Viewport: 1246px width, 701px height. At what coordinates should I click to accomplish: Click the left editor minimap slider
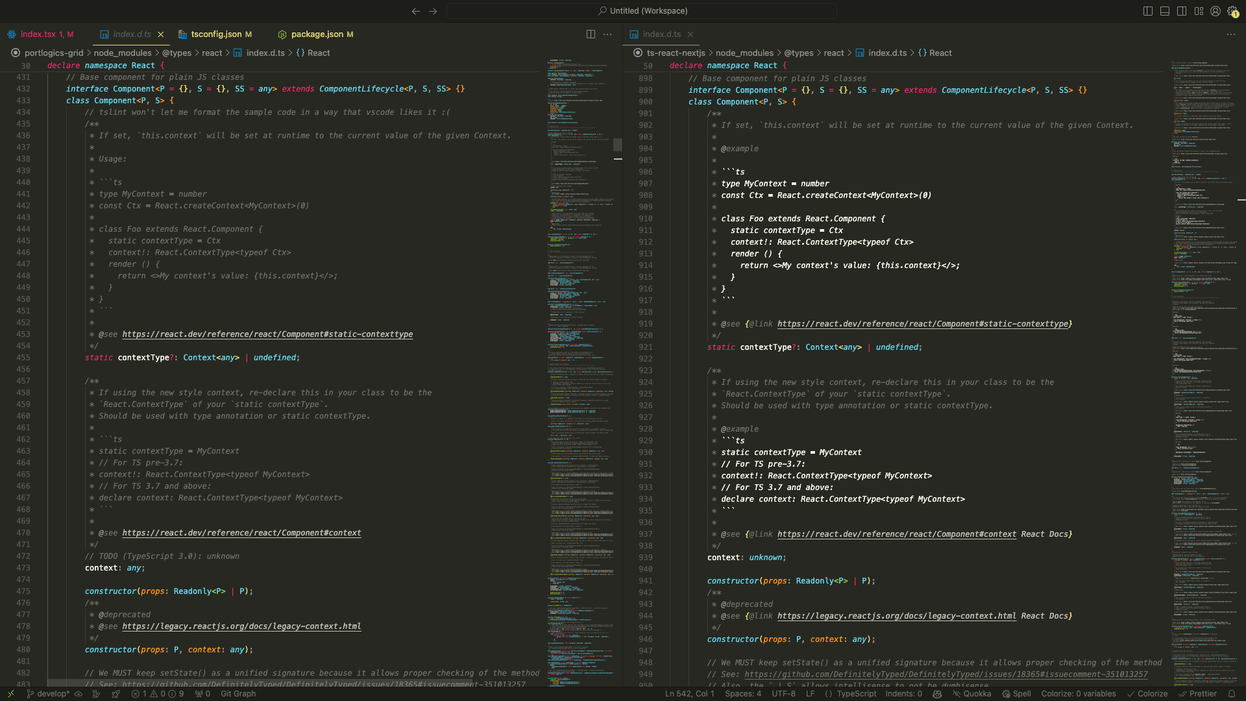point(617,144)
